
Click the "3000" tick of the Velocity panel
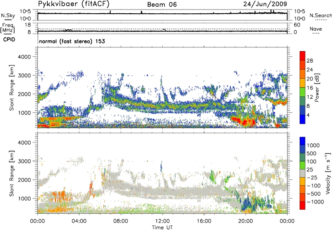tap(24, 161)
